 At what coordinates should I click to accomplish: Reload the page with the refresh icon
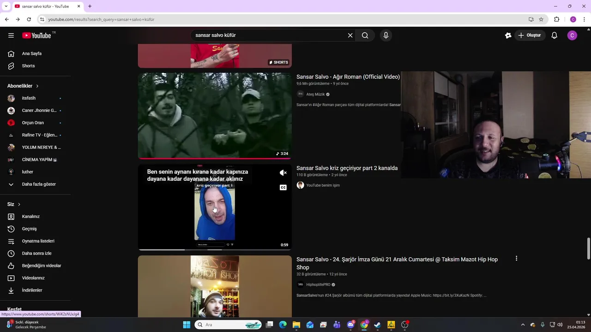pyautogui.click(x=29, y=19)
